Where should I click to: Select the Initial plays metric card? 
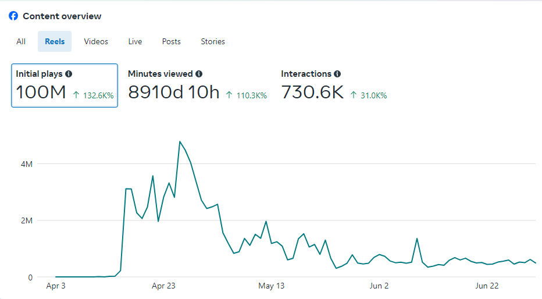tap(65, 86)
